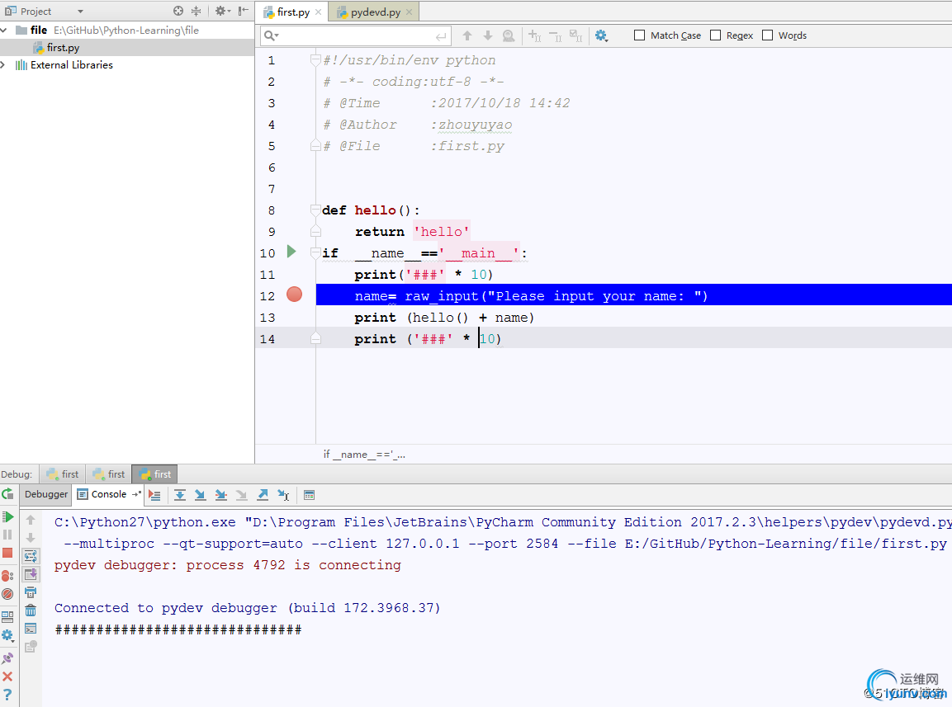View all breakpoints
Screen dimensions: 952x707
click(x=8, y=576)
